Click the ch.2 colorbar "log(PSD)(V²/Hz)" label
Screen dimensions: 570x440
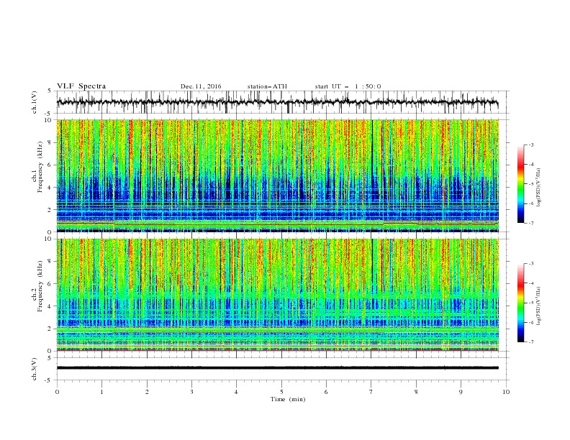(x=539, y=306)
